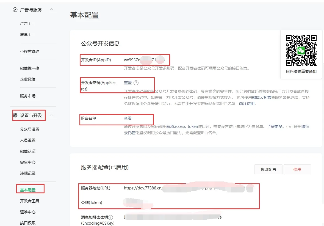Image resolution: width=324 pixels, height=226 pixels.
Task: Reset AppSecret by clicking 重置
Action: pyautogui.click(x=128, y=82)
